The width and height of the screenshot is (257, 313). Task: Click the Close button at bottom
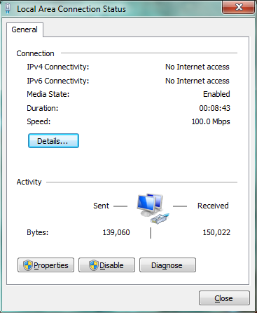[224, 298]
